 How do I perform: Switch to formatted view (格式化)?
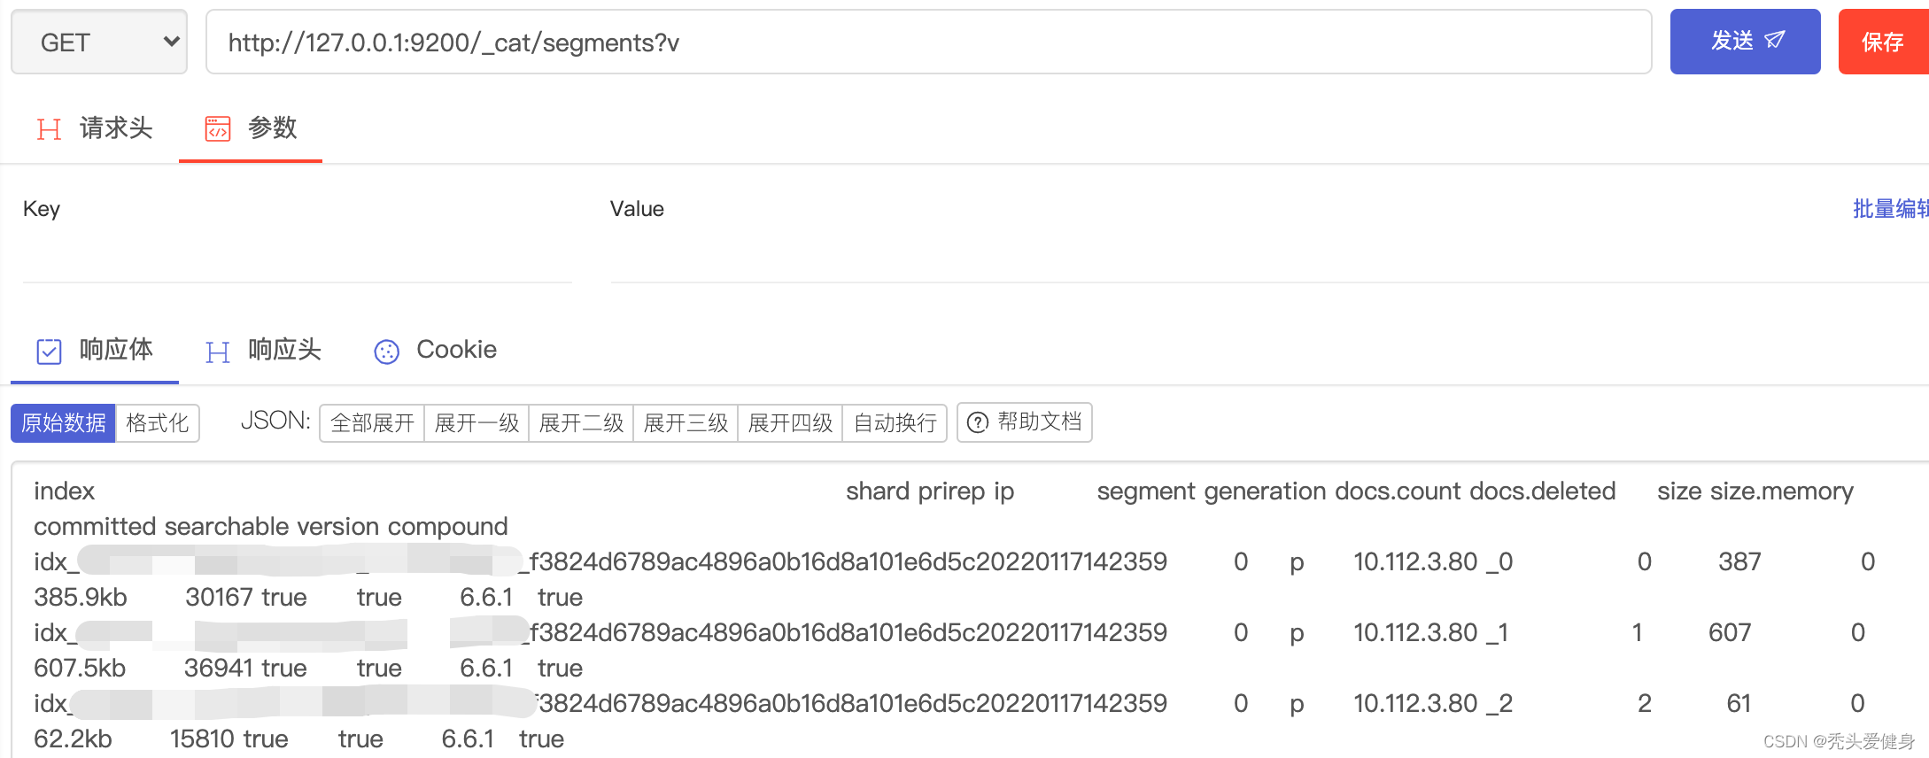tap(158, 423)
